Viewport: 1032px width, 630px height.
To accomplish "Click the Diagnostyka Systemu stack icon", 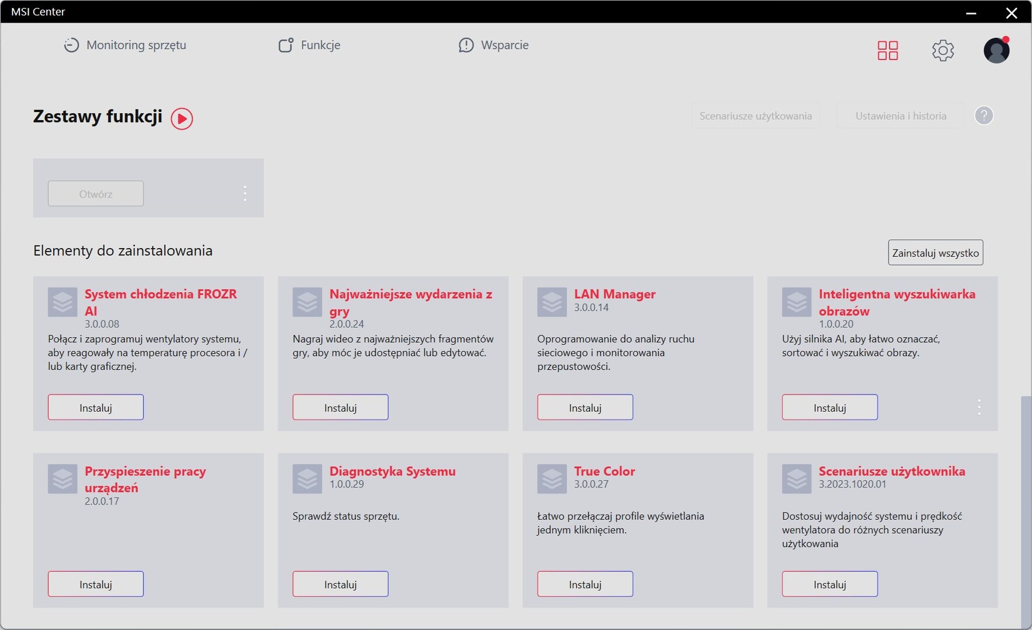I will pos(307,479).
